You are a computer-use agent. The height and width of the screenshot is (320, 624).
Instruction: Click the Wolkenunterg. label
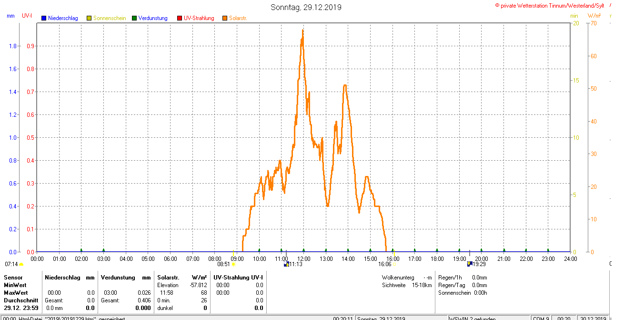coord(398,278)
